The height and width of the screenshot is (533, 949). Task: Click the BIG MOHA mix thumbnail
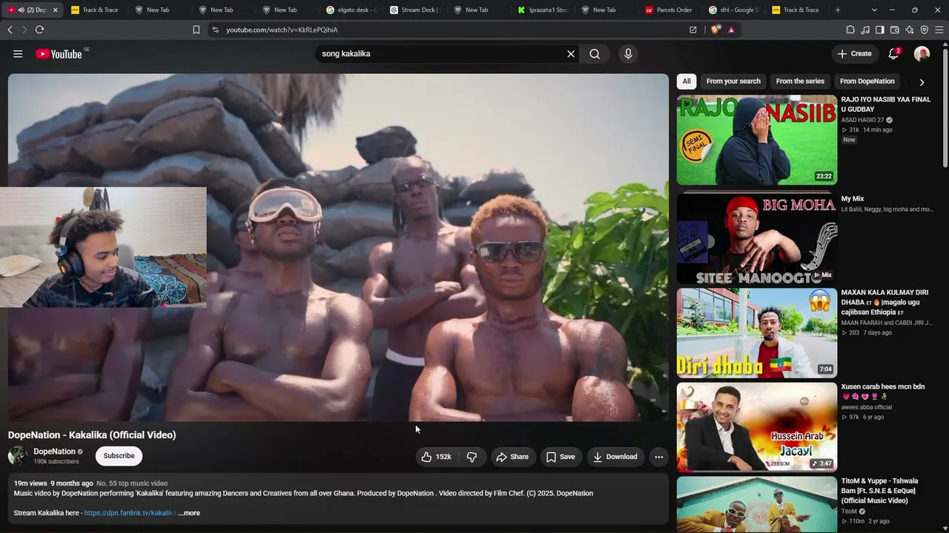(757, 238)
